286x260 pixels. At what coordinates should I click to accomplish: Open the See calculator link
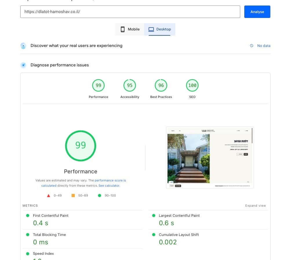(x=109, y=185)
